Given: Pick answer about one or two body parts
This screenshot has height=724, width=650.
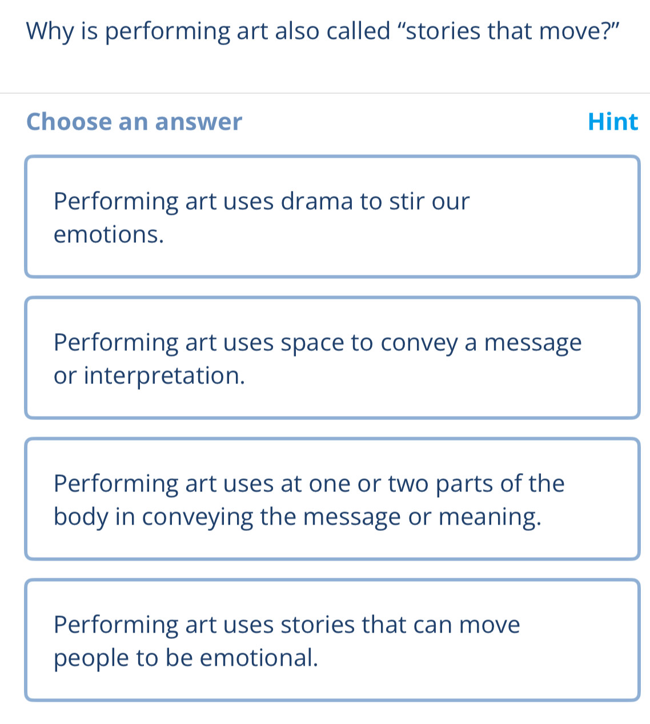Looking at the screenshot, I should pyautogui.click(x=332, y=499).
